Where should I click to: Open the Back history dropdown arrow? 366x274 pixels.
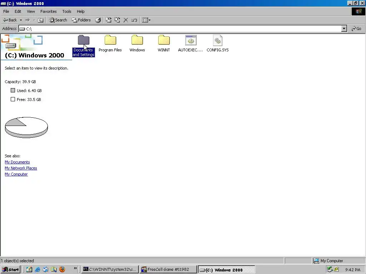click(x=21, y=20)
